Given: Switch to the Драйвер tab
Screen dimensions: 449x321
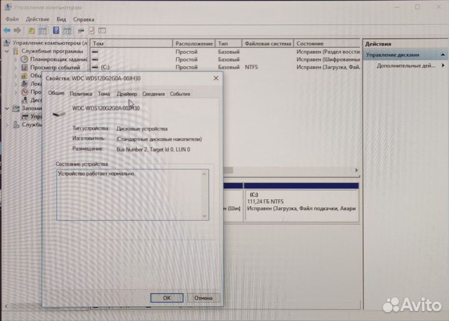Looking at the screenshot, I should click(127, 94).
